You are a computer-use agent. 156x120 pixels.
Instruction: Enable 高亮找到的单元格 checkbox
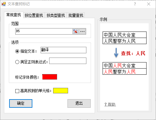[x=17, y=91]
